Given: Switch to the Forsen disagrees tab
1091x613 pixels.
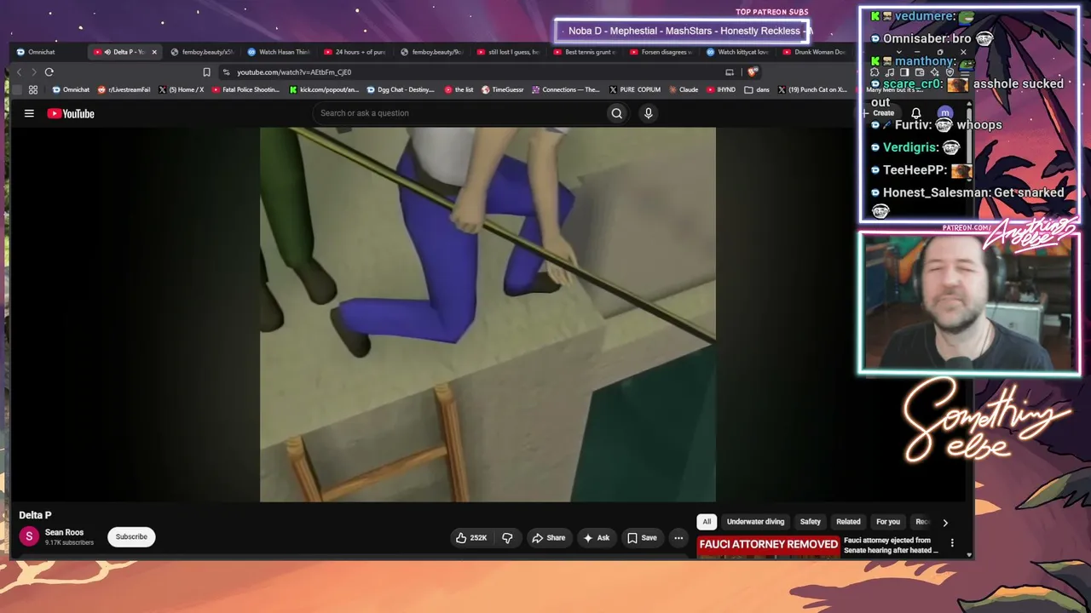Looking at the screenshot, I should click(661, 52).
